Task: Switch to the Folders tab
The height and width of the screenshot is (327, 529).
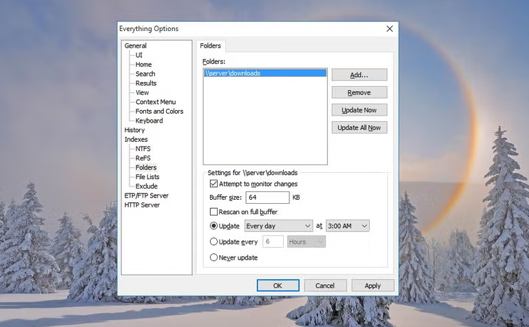Action: [210, 46]
